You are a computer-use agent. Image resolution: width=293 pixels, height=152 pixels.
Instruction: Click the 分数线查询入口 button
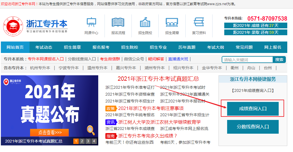coord(253,127)
